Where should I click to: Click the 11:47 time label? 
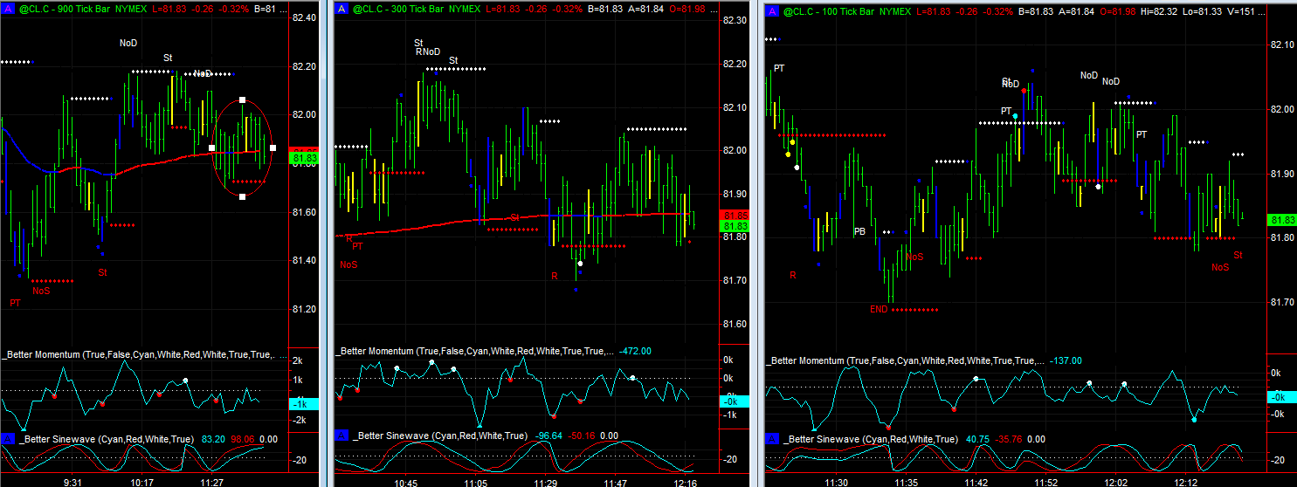pos(615,482)
